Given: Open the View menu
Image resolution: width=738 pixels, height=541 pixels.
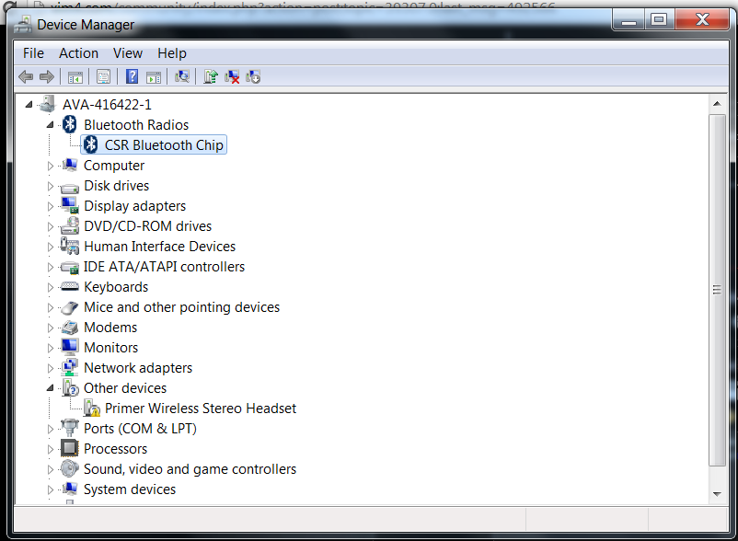Looking at the screenshot, I should pyautogui.click(x=128, y=53).
